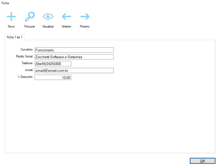Click the 'Anterior' text label in toolbar
The image size is (220, 168).
coord(66,26)
